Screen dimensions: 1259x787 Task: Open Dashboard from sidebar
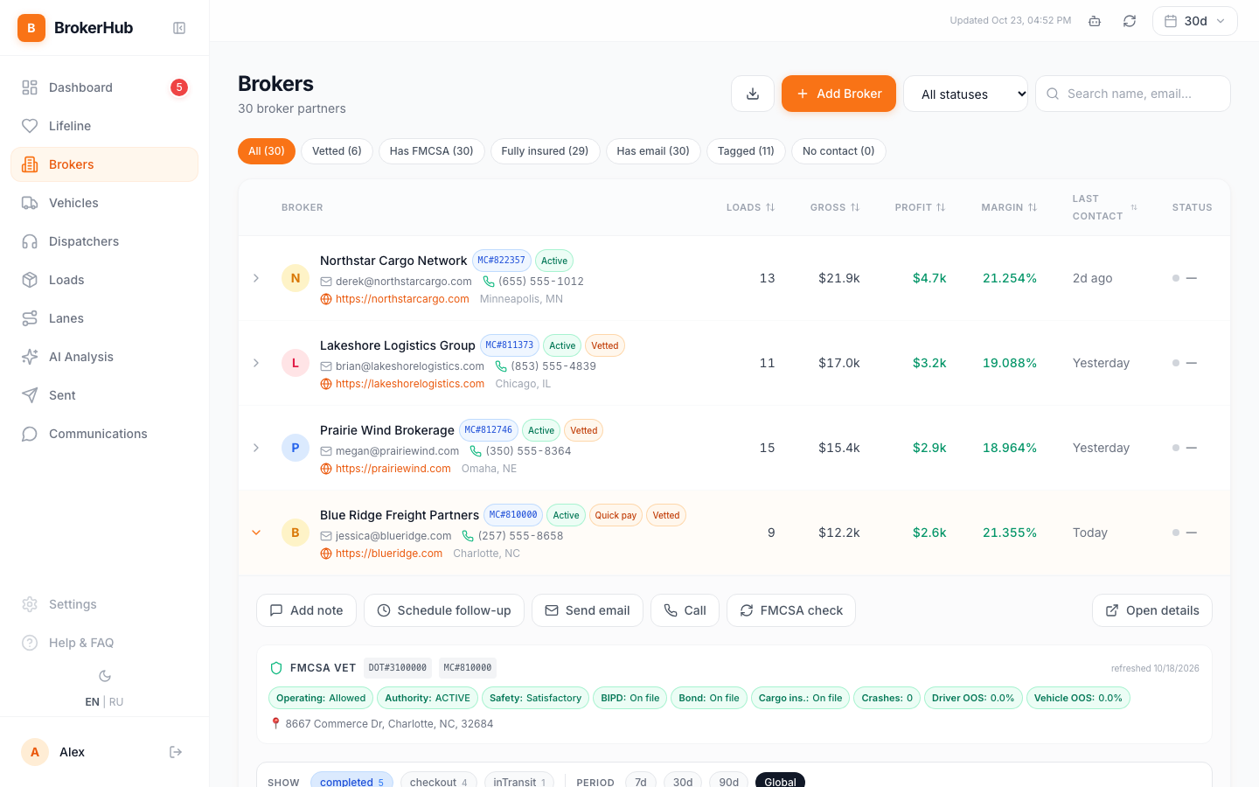click(x=104, y=87)
